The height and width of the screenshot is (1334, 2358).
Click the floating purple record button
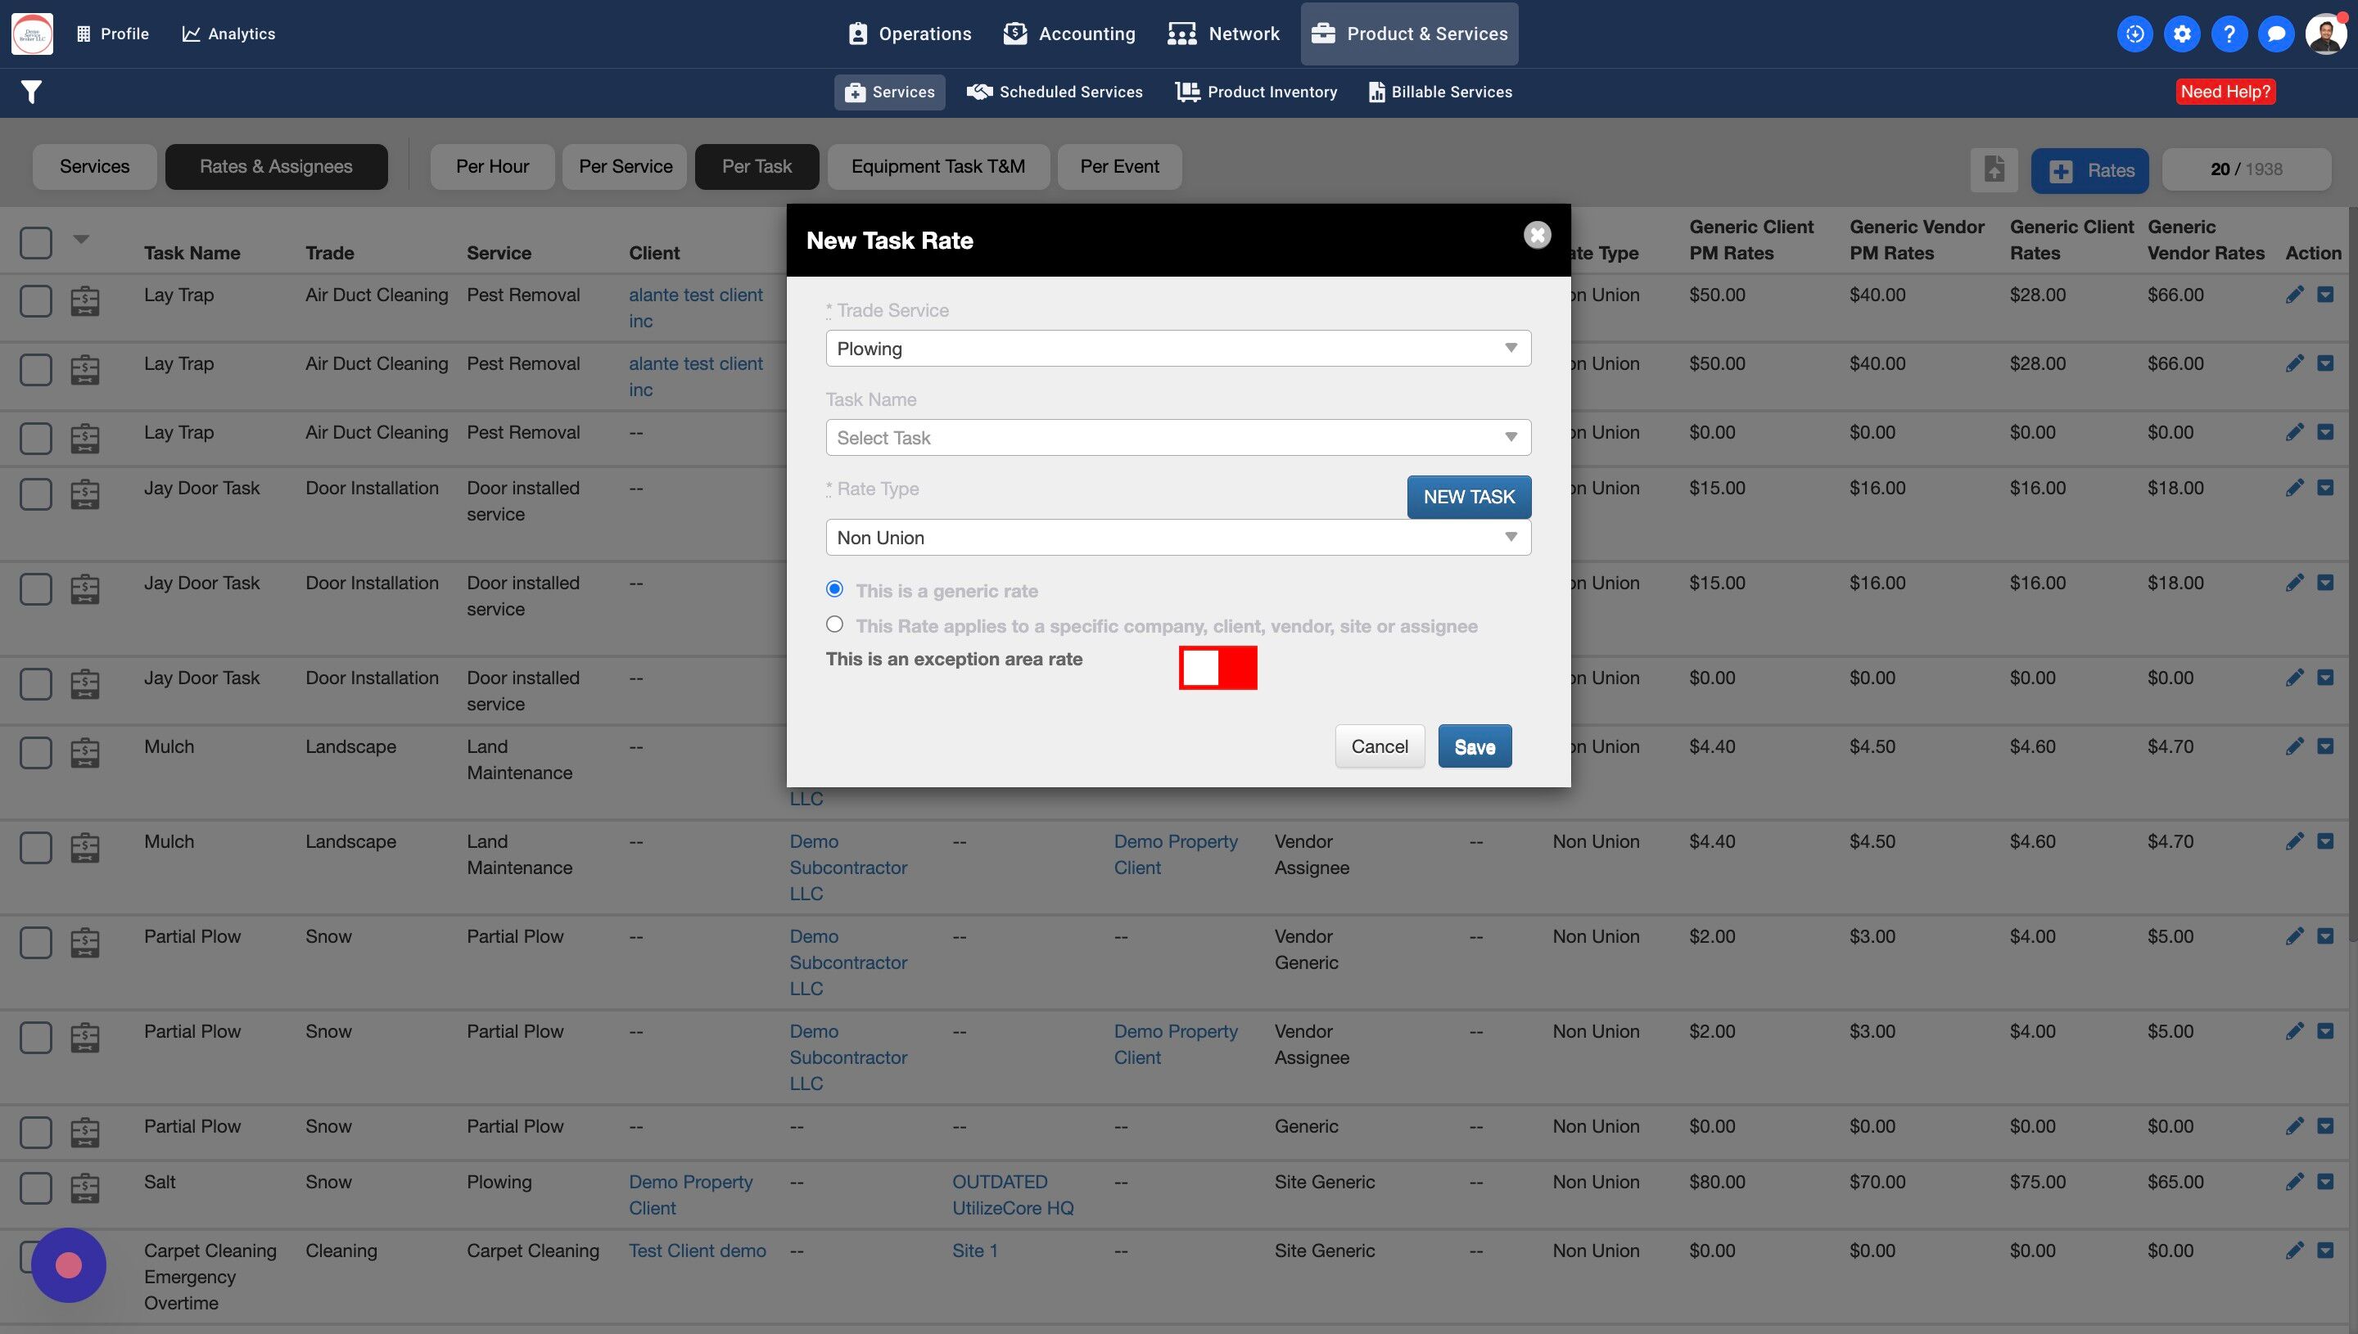(69, 1265)
